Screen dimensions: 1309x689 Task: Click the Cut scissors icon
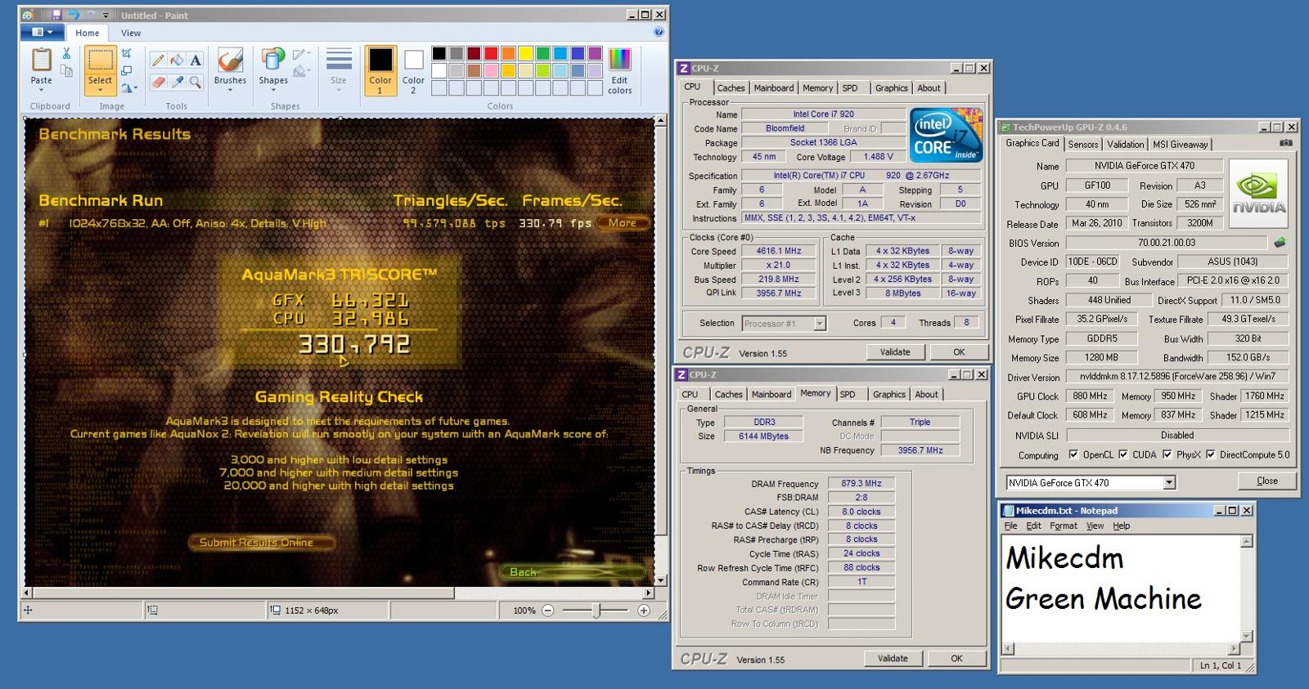(x=66, y=53)
